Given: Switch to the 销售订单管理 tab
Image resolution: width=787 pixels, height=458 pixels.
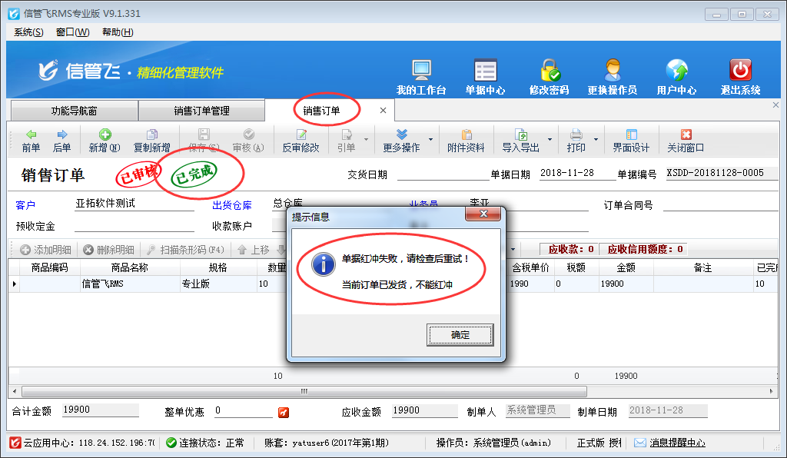Looking at the screenshot, I should click(201, 111).
